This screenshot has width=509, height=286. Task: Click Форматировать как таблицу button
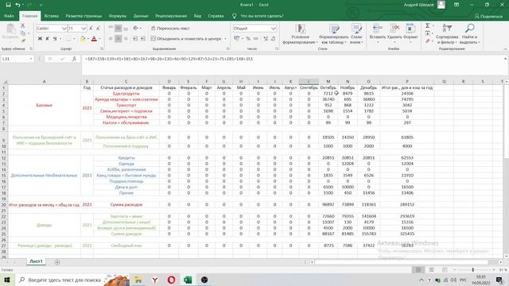(x=333, y=33)
